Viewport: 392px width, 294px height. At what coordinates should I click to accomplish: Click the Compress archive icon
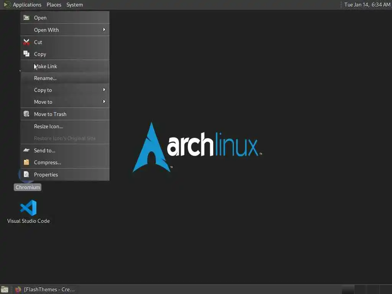[x=26, y=162]
